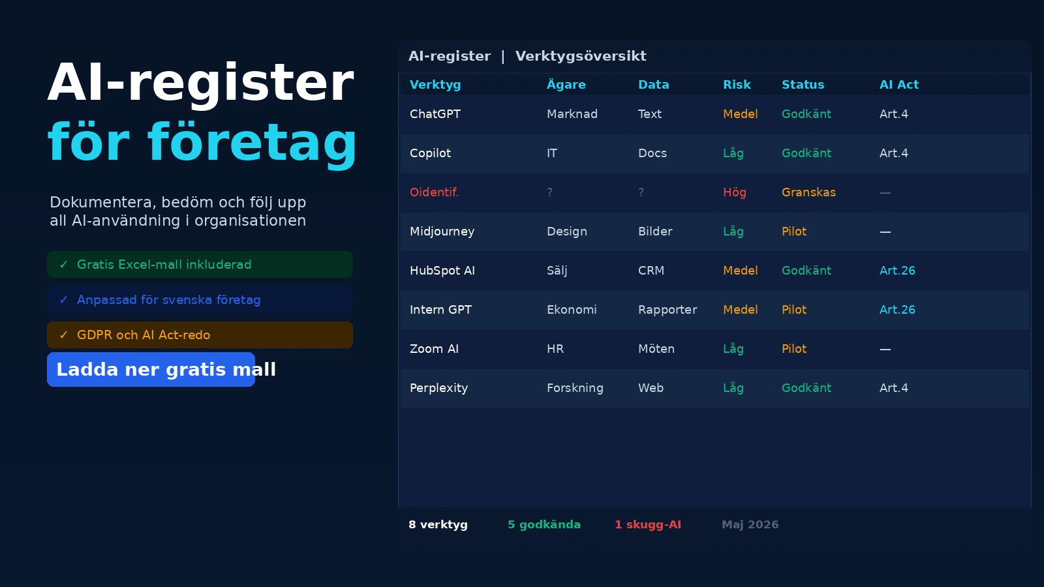Click the Ekonomi owner for Intern GPT

572,310
